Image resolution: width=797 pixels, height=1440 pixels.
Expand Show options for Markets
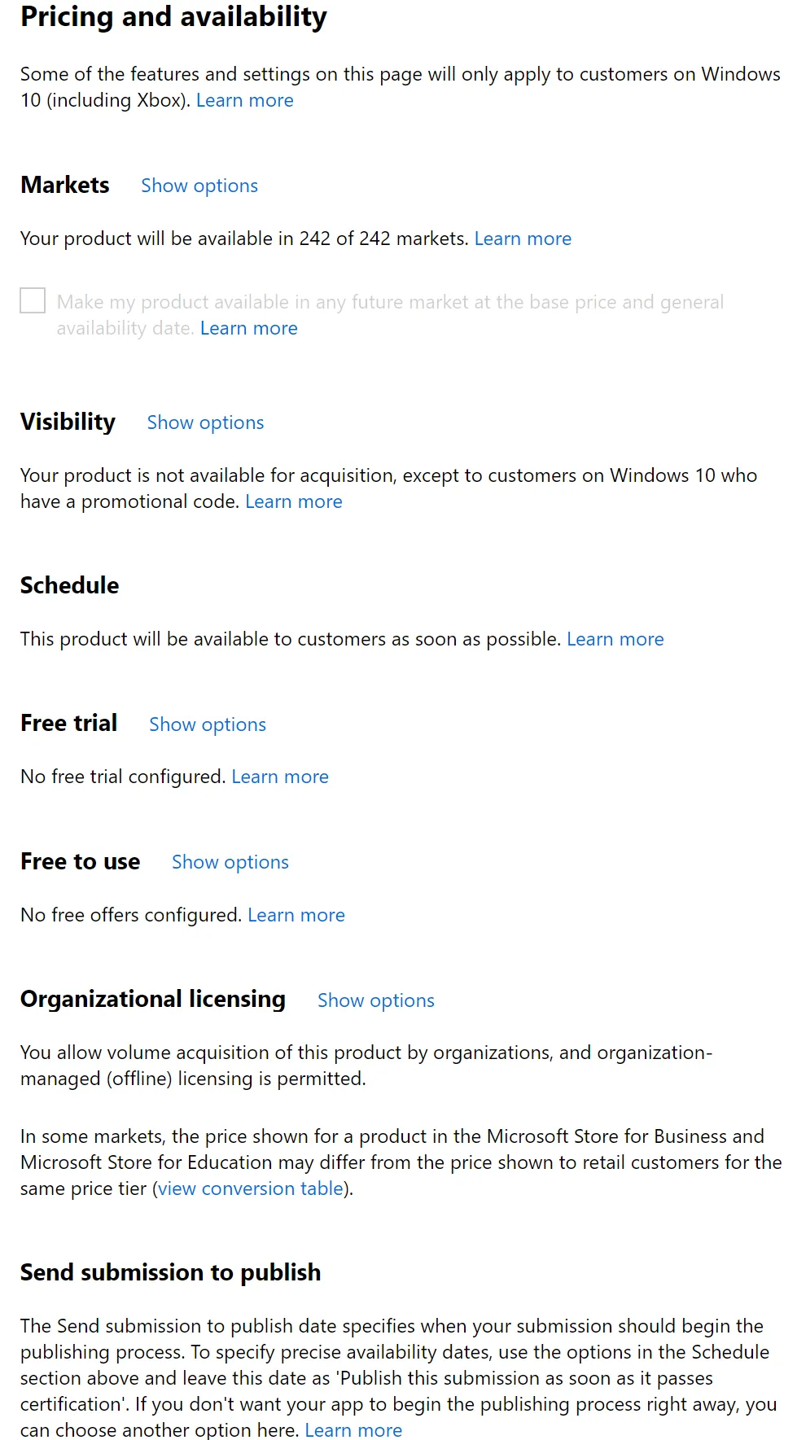(x=199, y=186)
